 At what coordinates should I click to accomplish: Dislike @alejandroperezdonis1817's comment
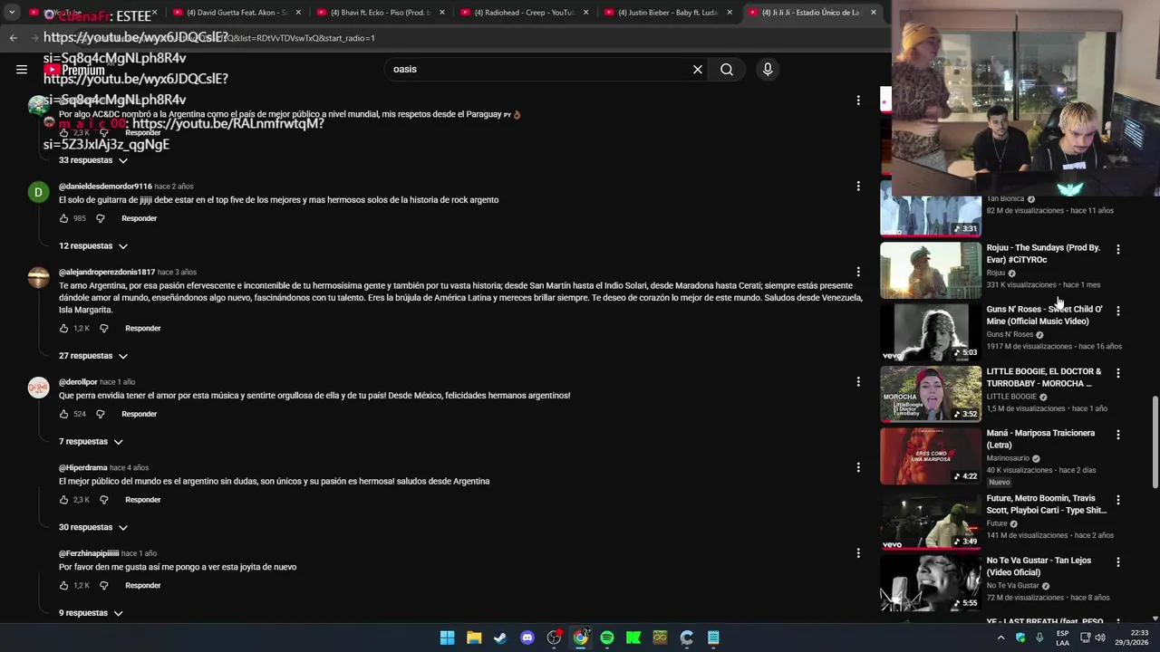(x=103, y=329)
